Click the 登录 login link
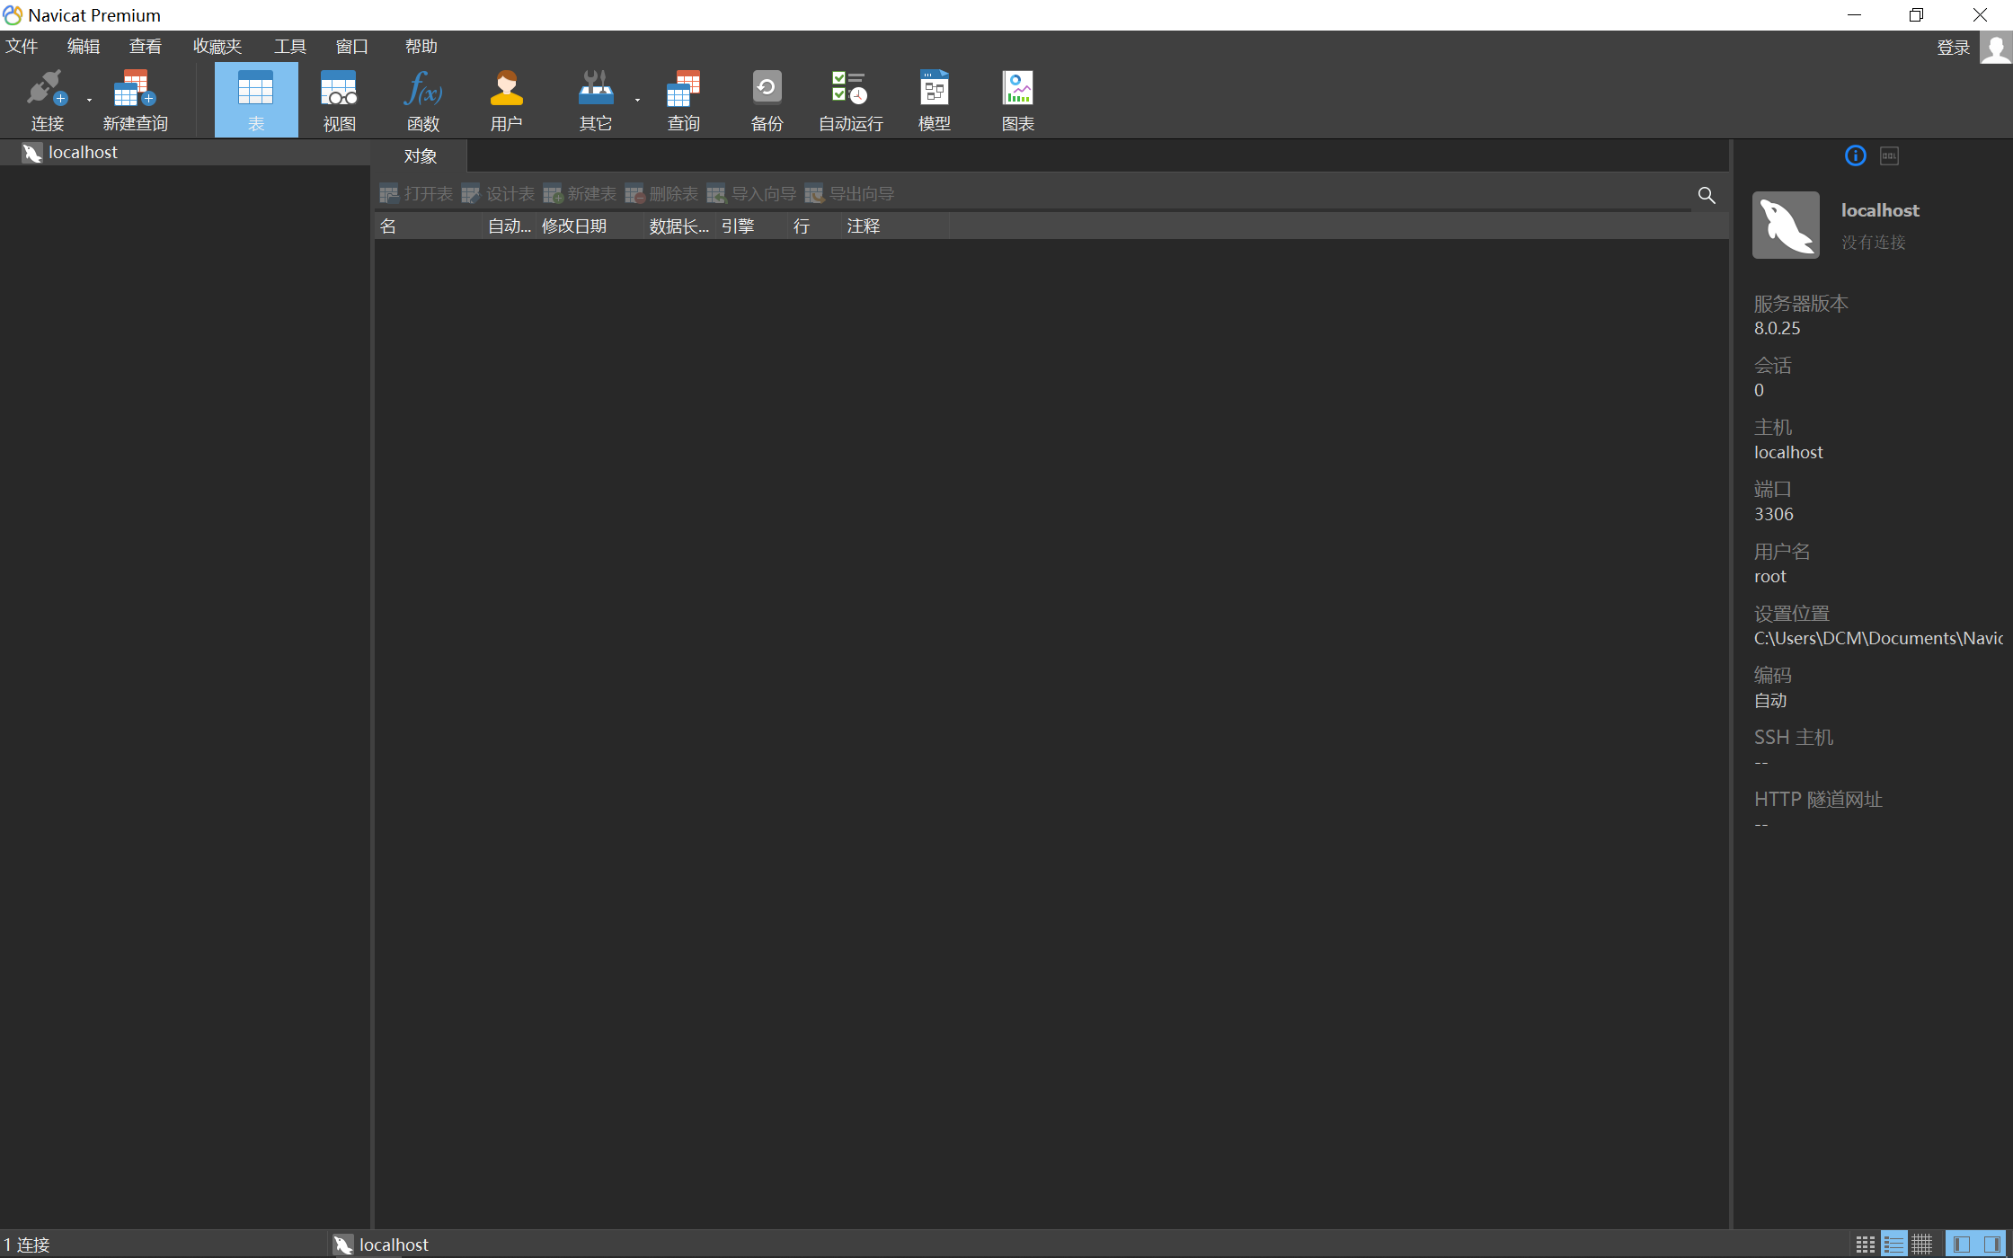The height and width of the screenshot is (1258, 2013). [x=1953, y=48]
